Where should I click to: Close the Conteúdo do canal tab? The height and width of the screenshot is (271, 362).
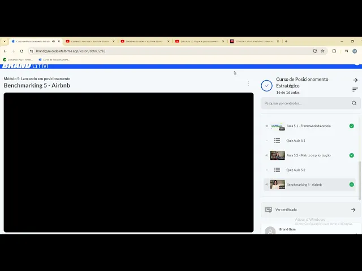point(114,41)
